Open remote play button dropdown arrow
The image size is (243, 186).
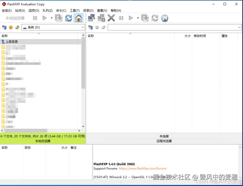coord(138,18)
